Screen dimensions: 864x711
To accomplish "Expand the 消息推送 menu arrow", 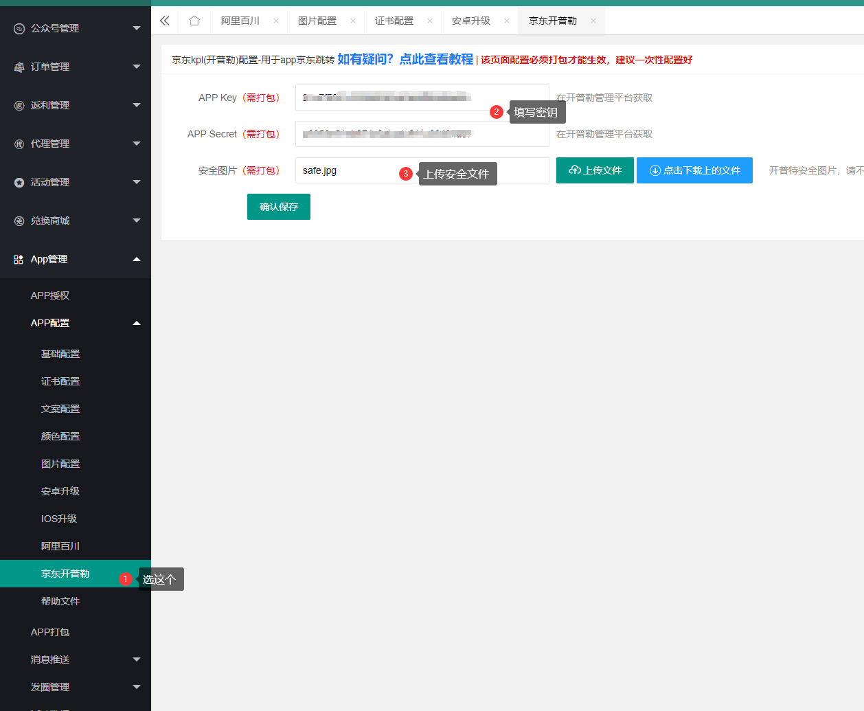I will pos(137,659).
